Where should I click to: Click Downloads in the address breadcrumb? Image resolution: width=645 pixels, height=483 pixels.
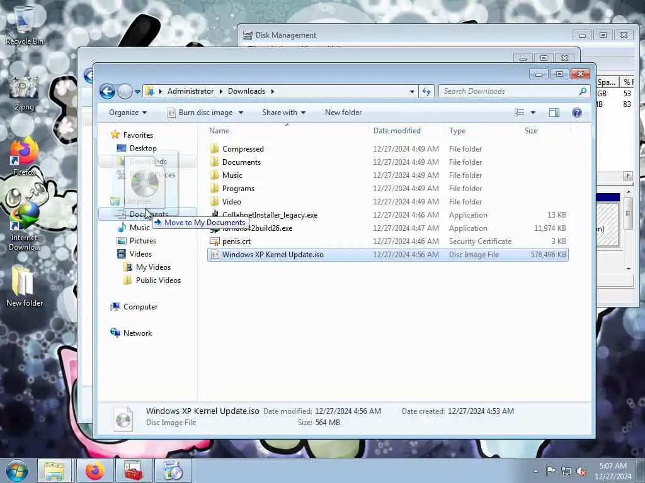[246, 91]
